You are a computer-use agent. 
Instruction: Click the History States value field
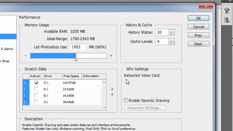162,32
